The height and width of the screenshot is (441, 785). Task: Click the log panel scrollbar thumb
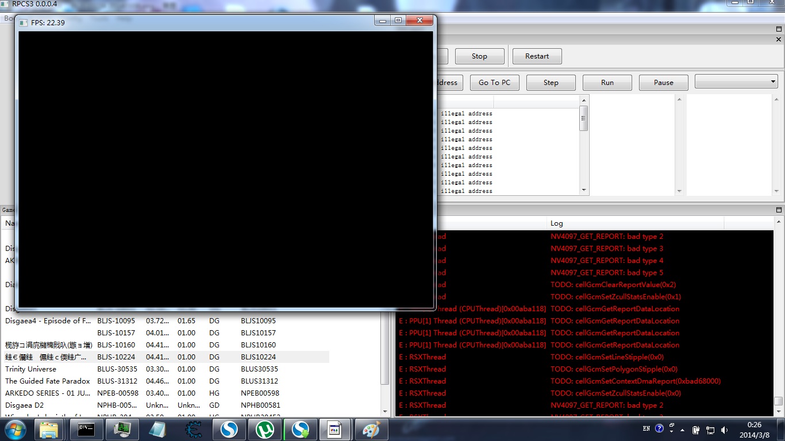[x=778, y=401]
